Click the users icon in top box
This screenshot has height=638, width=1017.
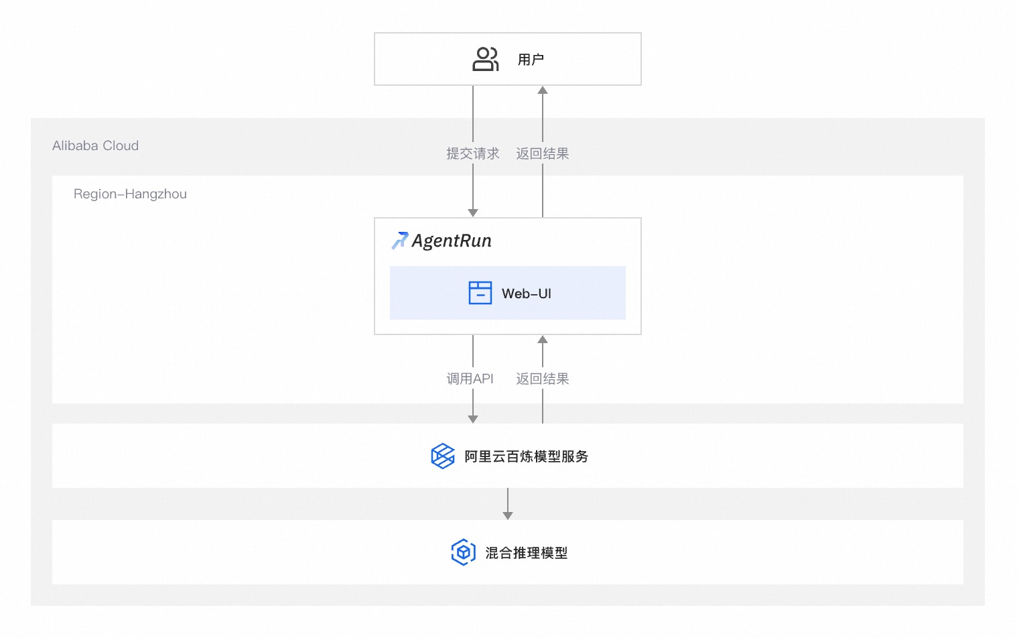point(486,59)
